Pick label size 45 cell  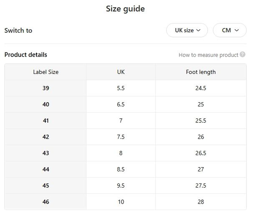tap(46, 185)
